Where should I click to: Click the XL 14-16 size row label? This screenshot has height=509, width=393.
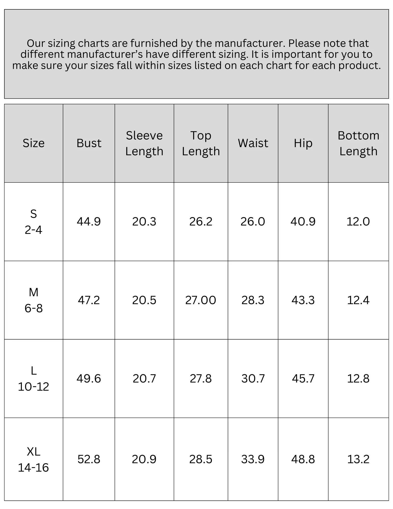(x=34, y=459)
